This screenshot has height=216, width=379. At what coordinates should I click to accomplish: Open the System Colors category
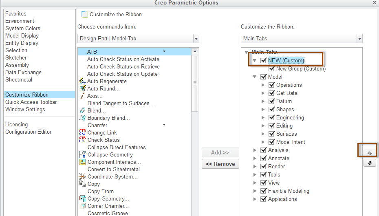[x=23, y=28]
